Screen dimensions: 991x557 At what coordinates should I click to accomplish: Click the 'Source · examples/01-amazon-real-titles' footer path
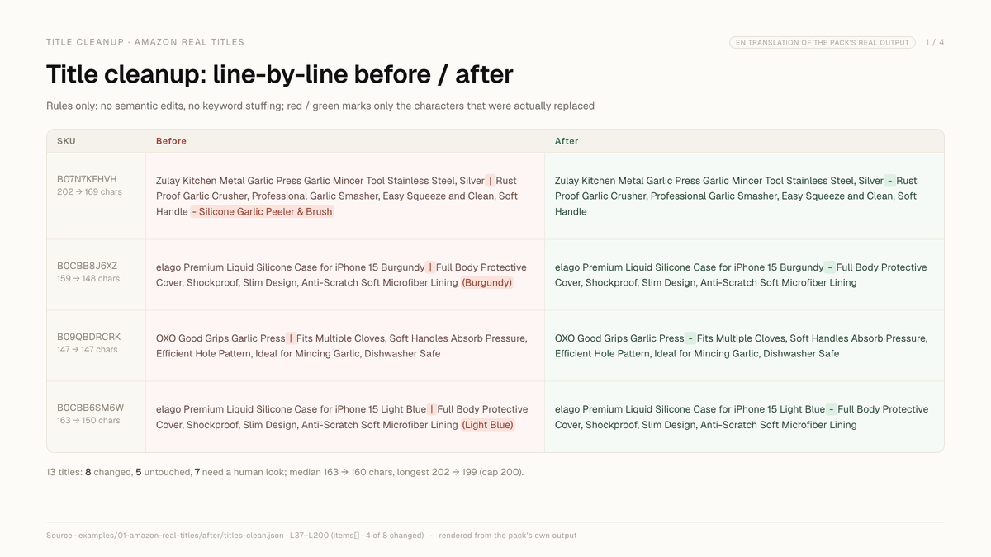point(235,536)
